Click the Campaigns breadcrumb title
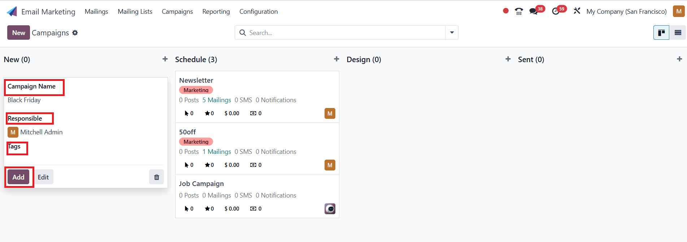Image resolution: width=687 pixels, height=242 pixels. click(x=50, y=33)
